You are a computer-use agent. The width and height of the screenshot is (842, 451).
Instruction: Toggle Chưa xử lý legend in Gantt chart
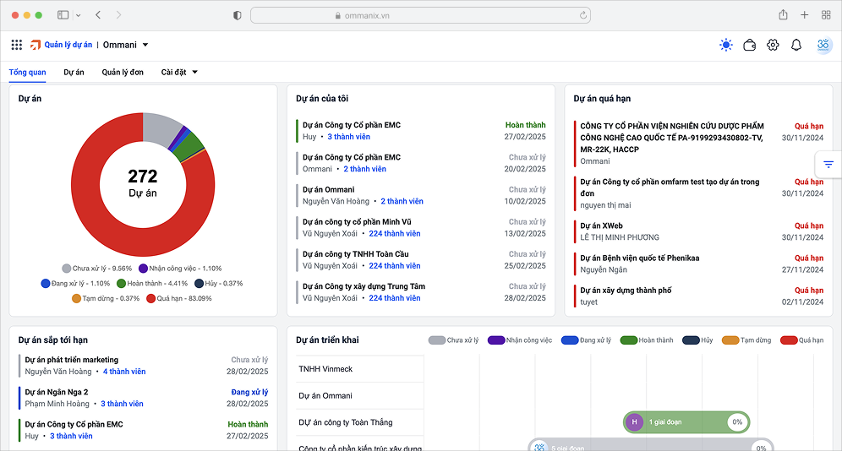(454, 340)
